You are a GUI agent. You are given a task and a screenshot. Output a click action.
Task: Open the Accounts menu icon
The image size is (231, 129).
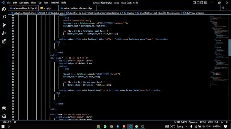[4, 108]
